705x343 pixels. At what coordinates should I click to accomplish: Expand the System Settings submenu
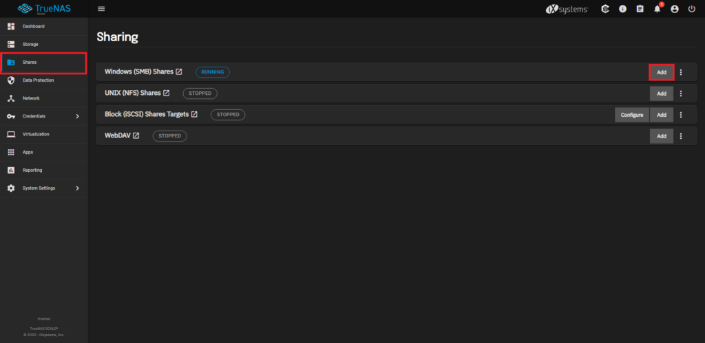click(x=77, y=188)
